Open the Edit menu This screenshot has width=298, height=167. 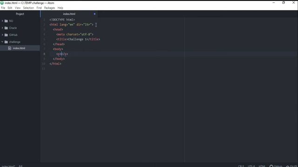coord(10,8)
